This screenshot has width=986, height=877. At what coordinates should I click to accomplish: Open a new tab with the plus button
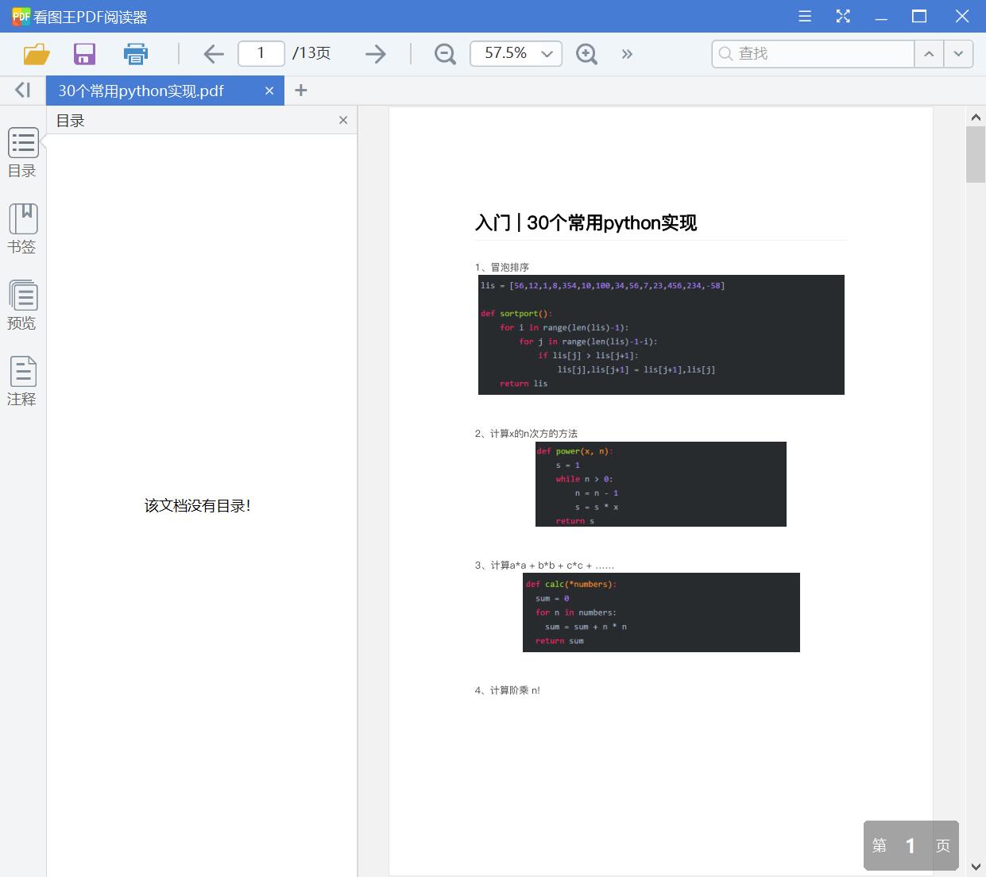click(300, 91)
